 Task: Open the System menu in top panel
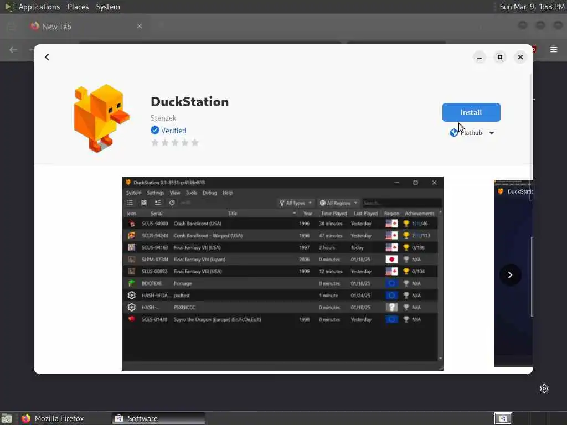[x=108, y=7]
